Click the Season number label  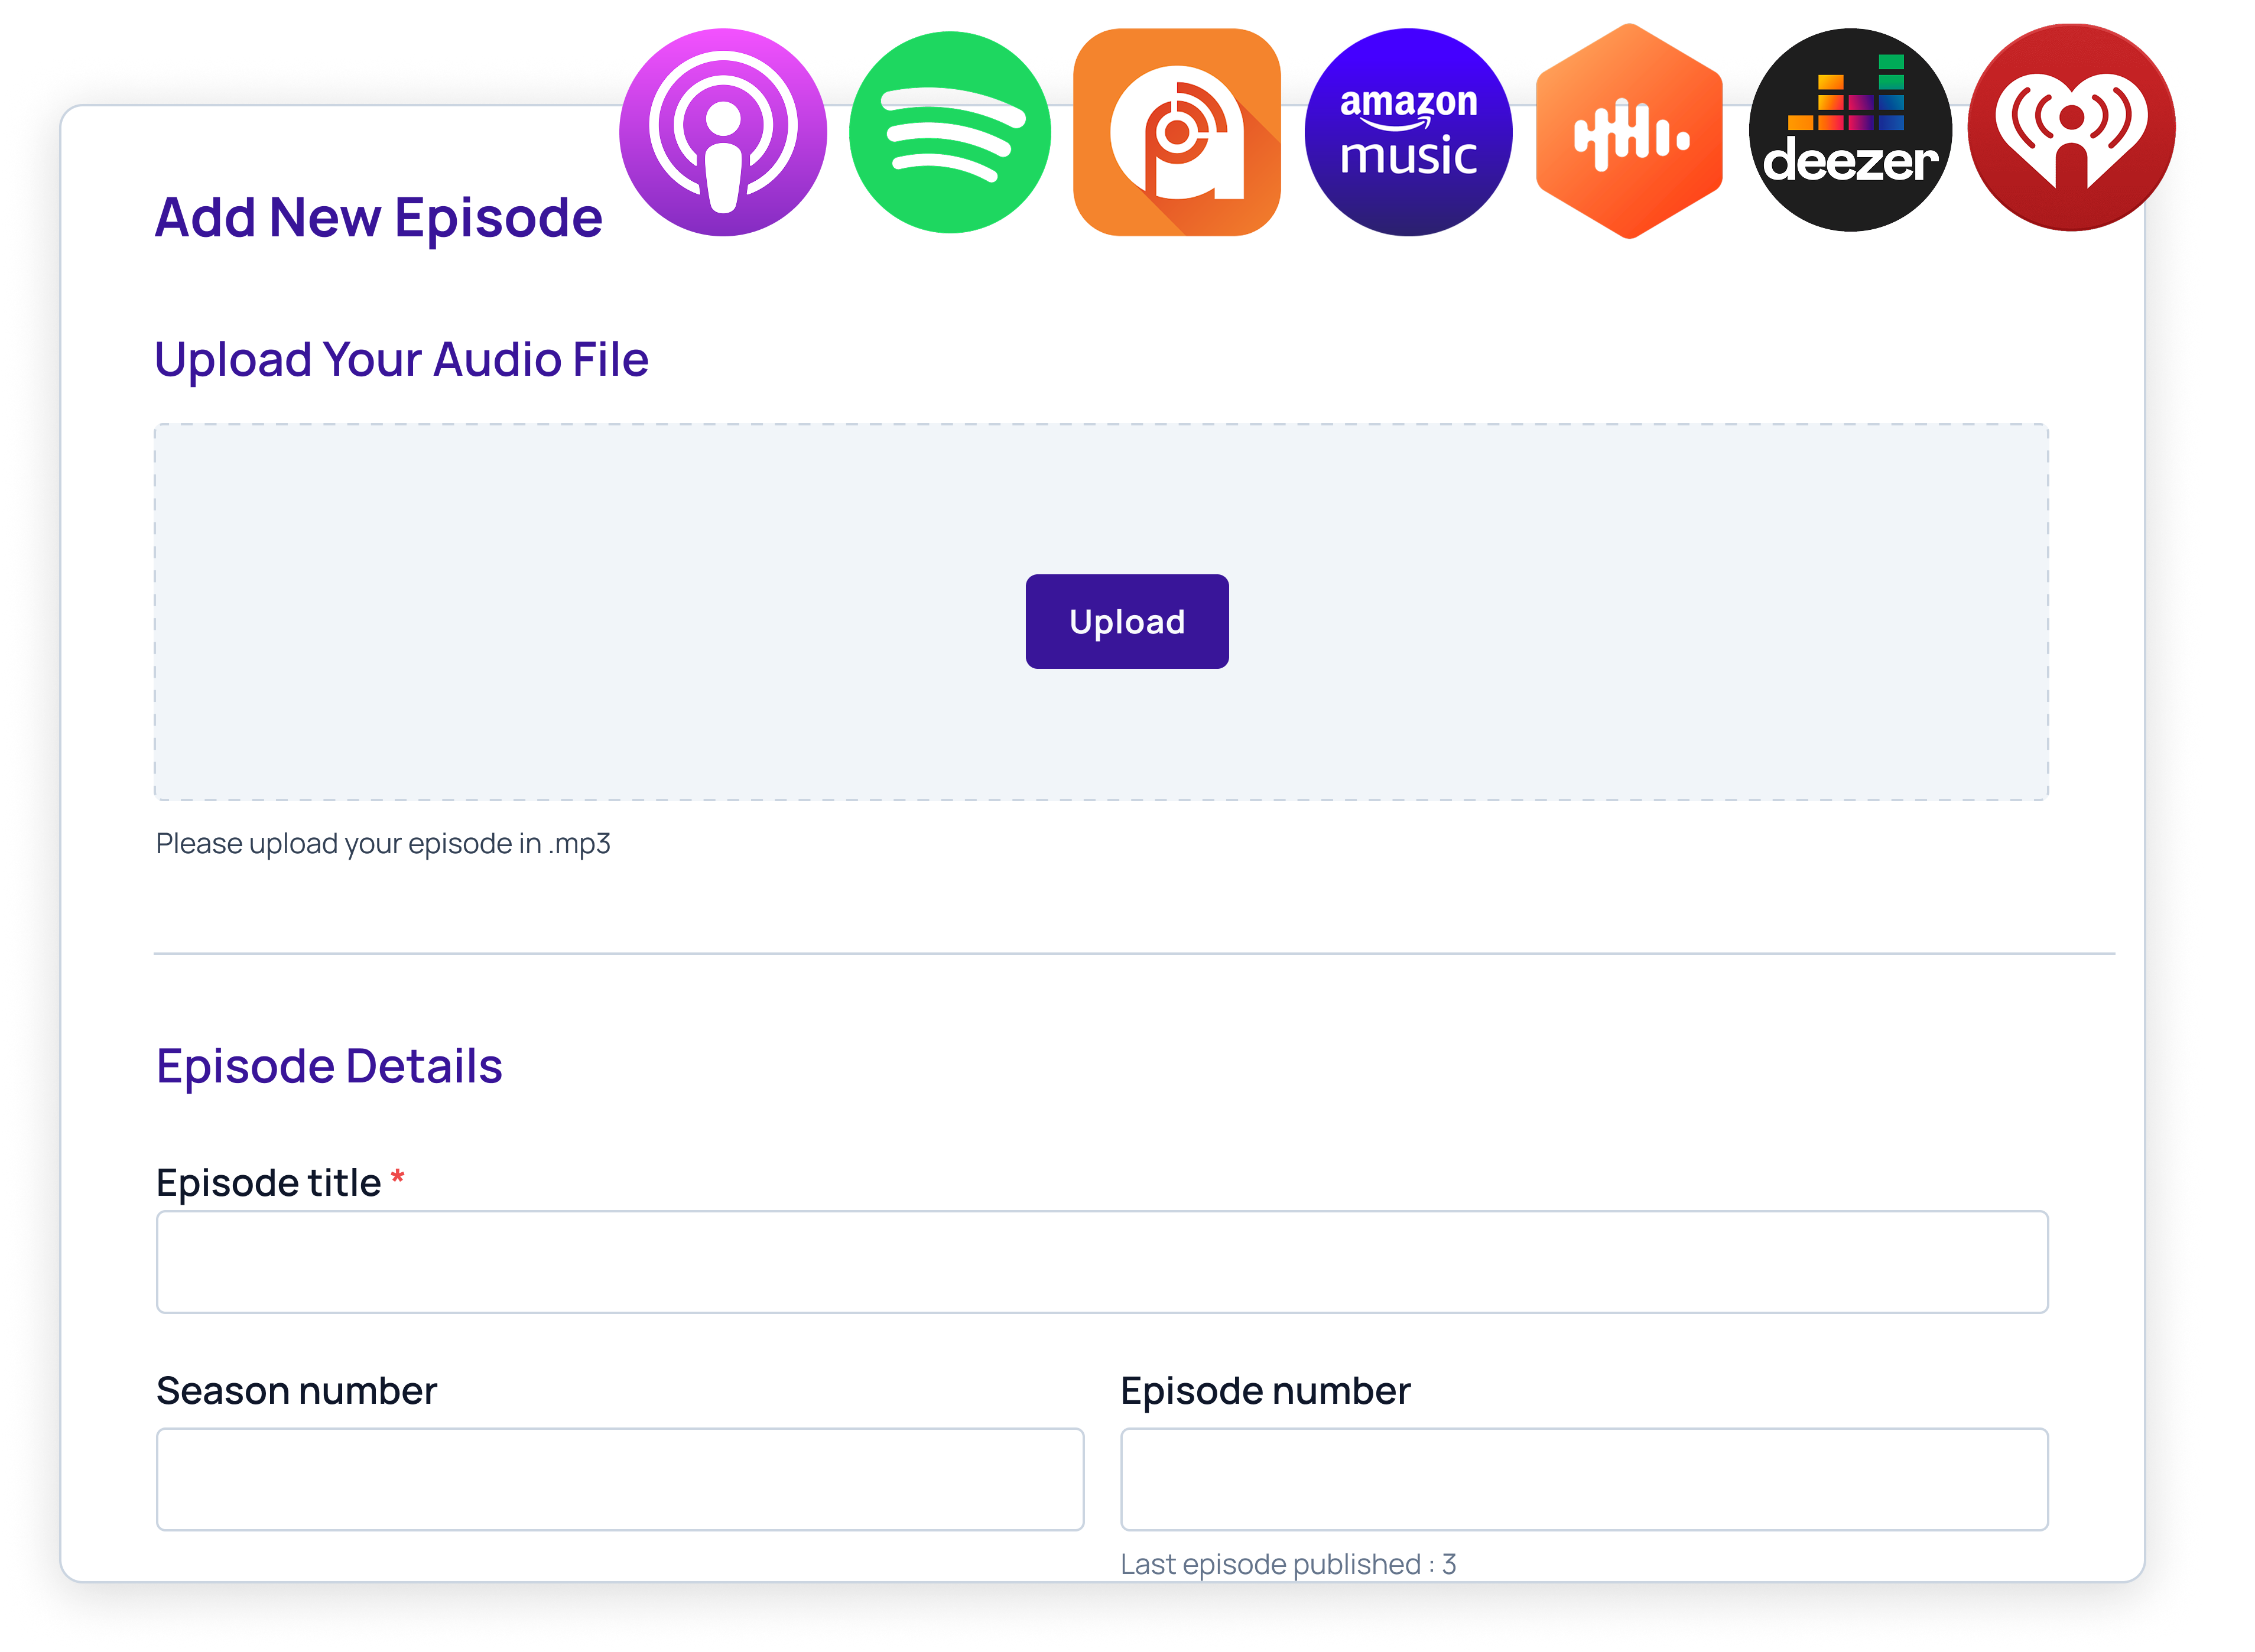[296, 1391]
